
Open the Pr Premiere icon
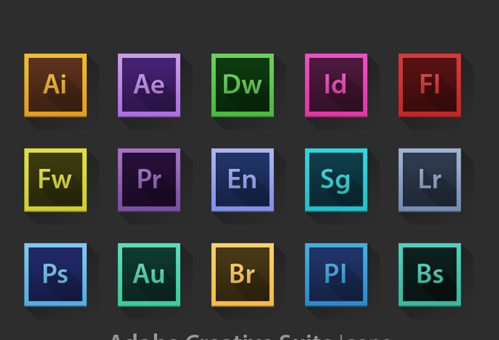(149, 180)
